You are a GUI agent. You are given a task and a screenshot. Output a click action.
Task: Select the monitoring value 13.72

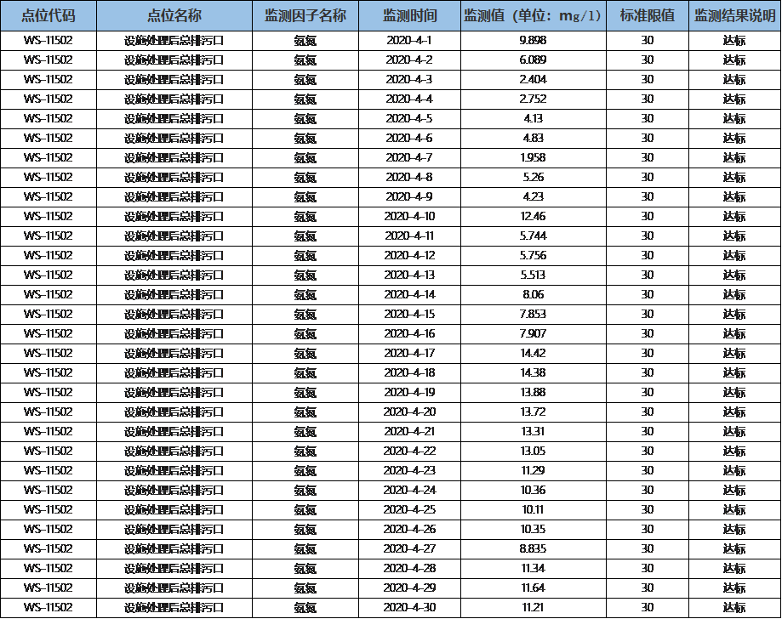(534, 412)
